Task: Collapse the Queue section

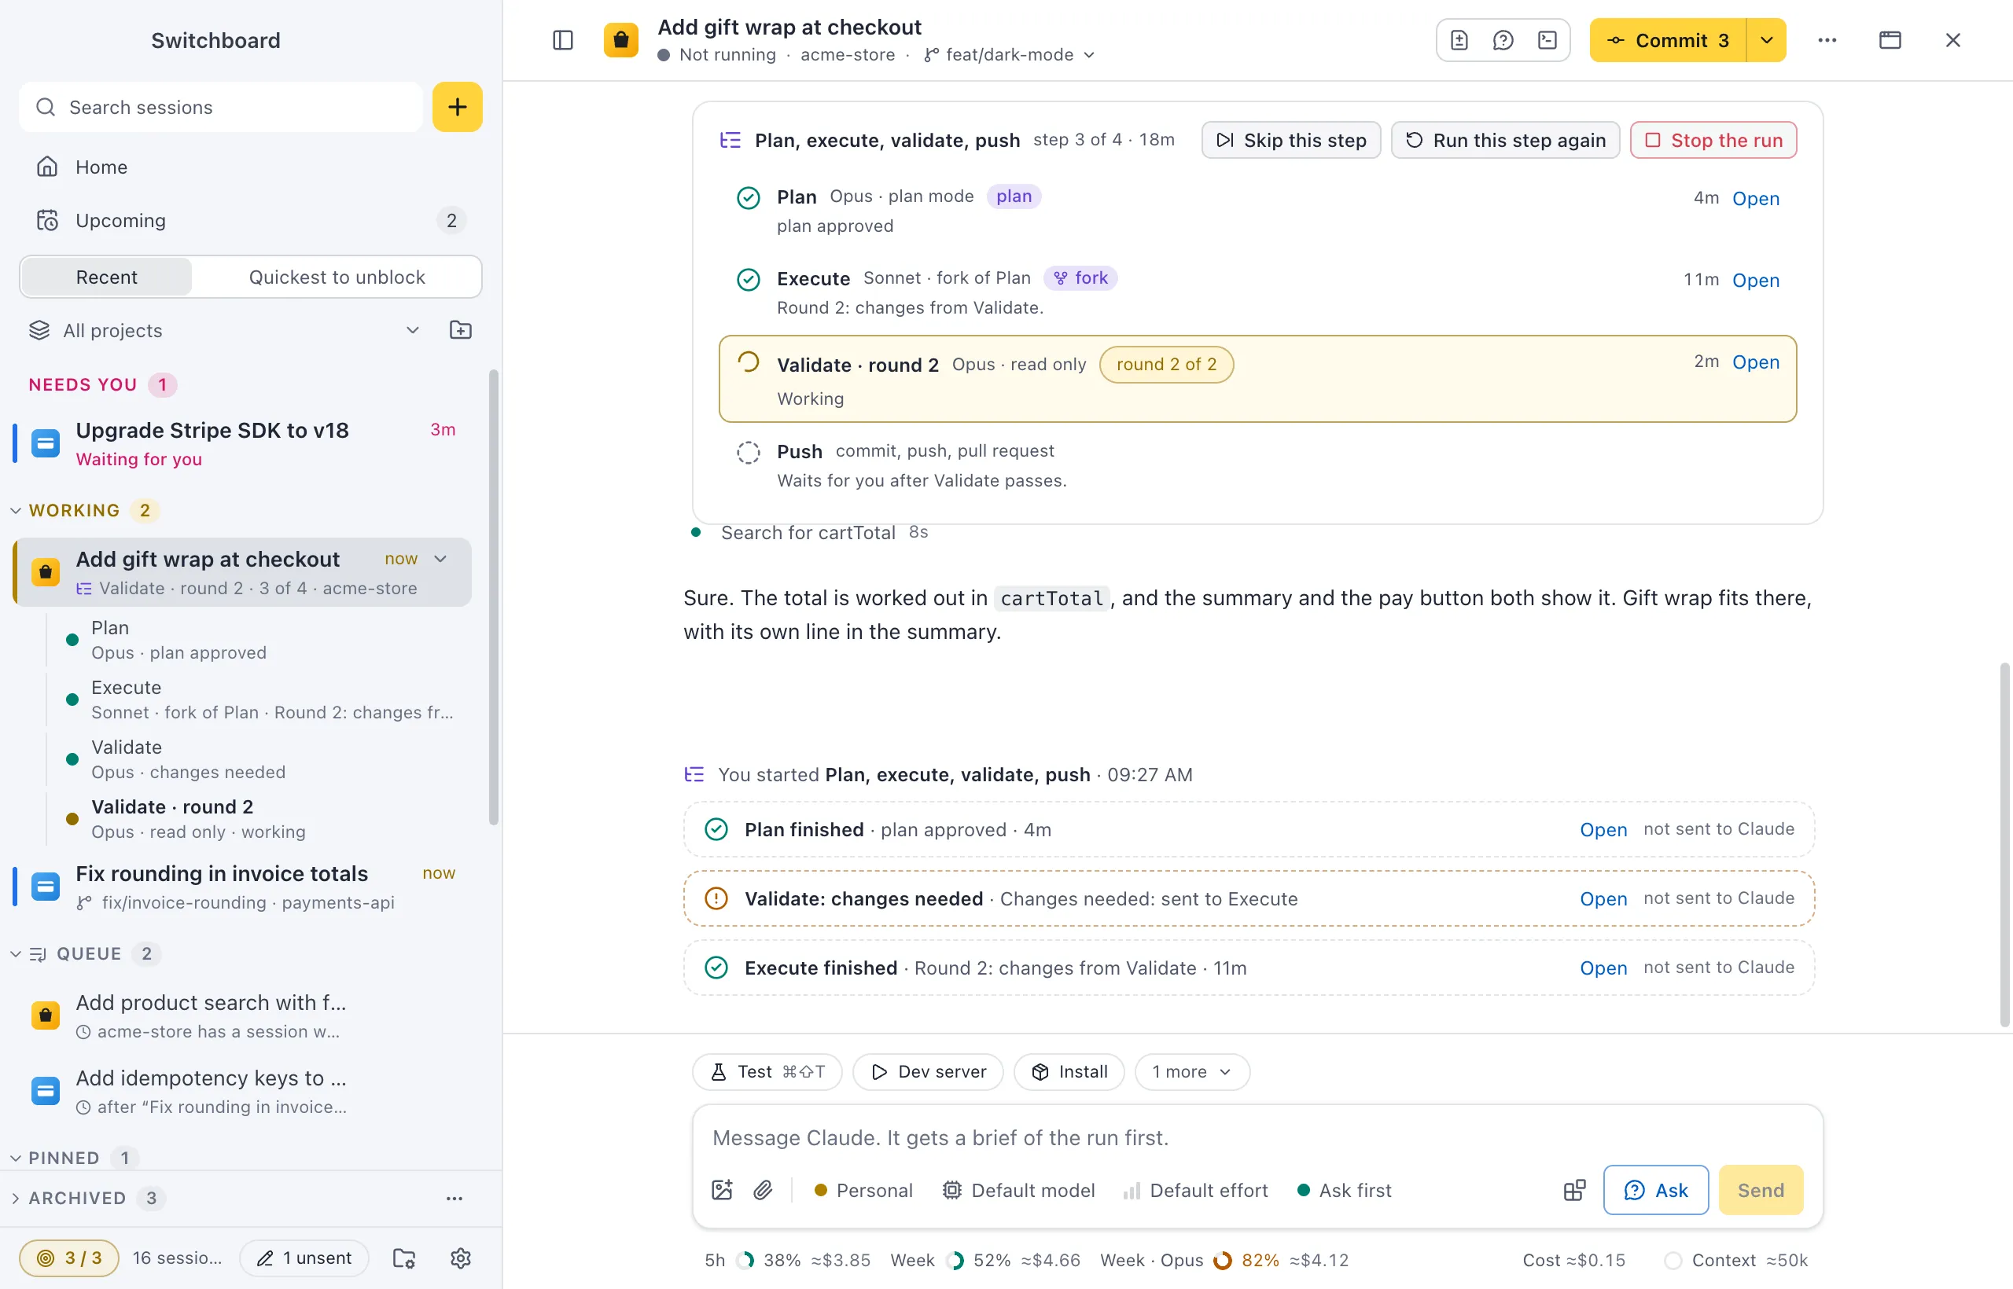Action: 15,953
